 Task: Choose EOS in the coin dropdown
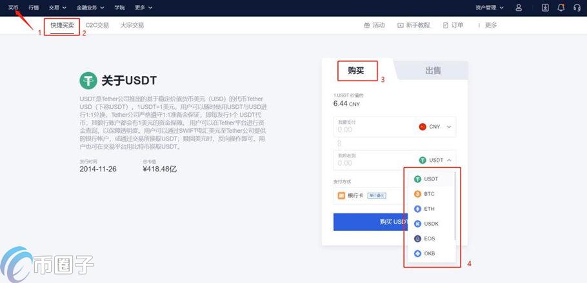point(429,239)
